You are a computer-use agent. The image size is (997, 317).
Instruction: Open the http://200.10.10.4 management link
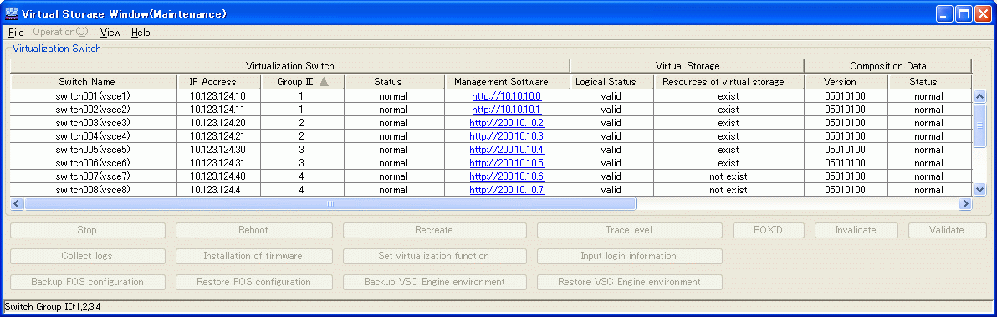(x=506, y=149)
